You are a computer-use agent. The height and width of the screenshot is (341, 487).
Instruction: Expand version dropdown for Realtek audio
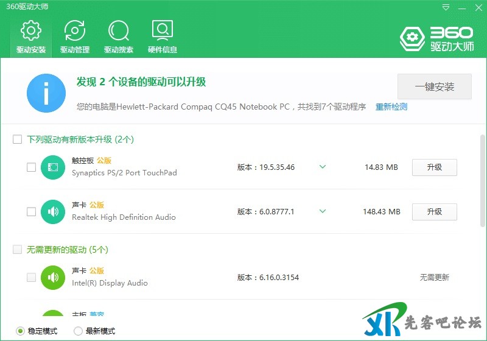(x=323, y=211)
